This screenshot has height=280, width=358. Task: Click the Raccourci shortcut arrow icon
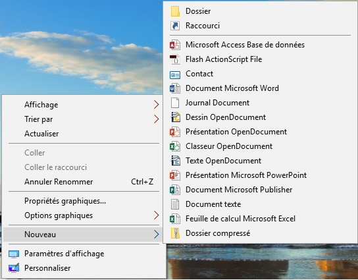(175, 26)
